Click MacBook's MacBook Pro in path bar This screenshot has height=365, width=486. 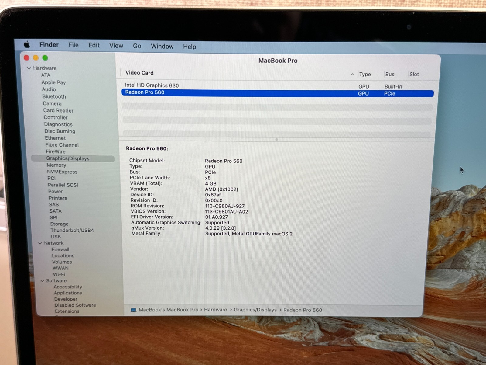[168, 310]
